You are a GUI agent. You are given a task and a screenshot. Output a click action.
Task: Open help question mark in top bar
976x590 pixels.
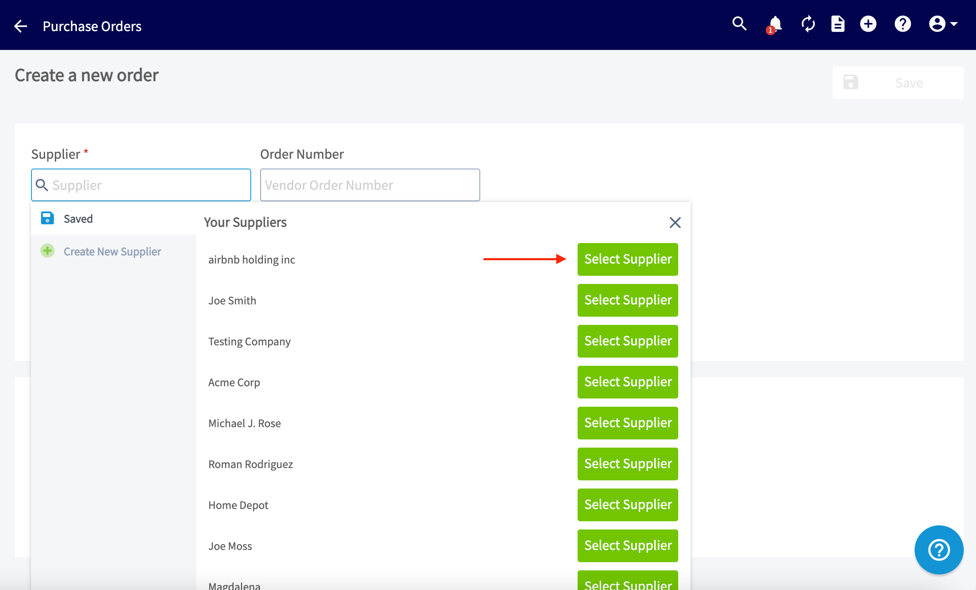tap(902, 24)
